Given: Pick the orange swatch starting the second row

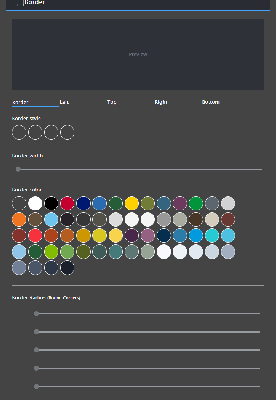Looking at the screenshot, I should (x=19, y=220).
